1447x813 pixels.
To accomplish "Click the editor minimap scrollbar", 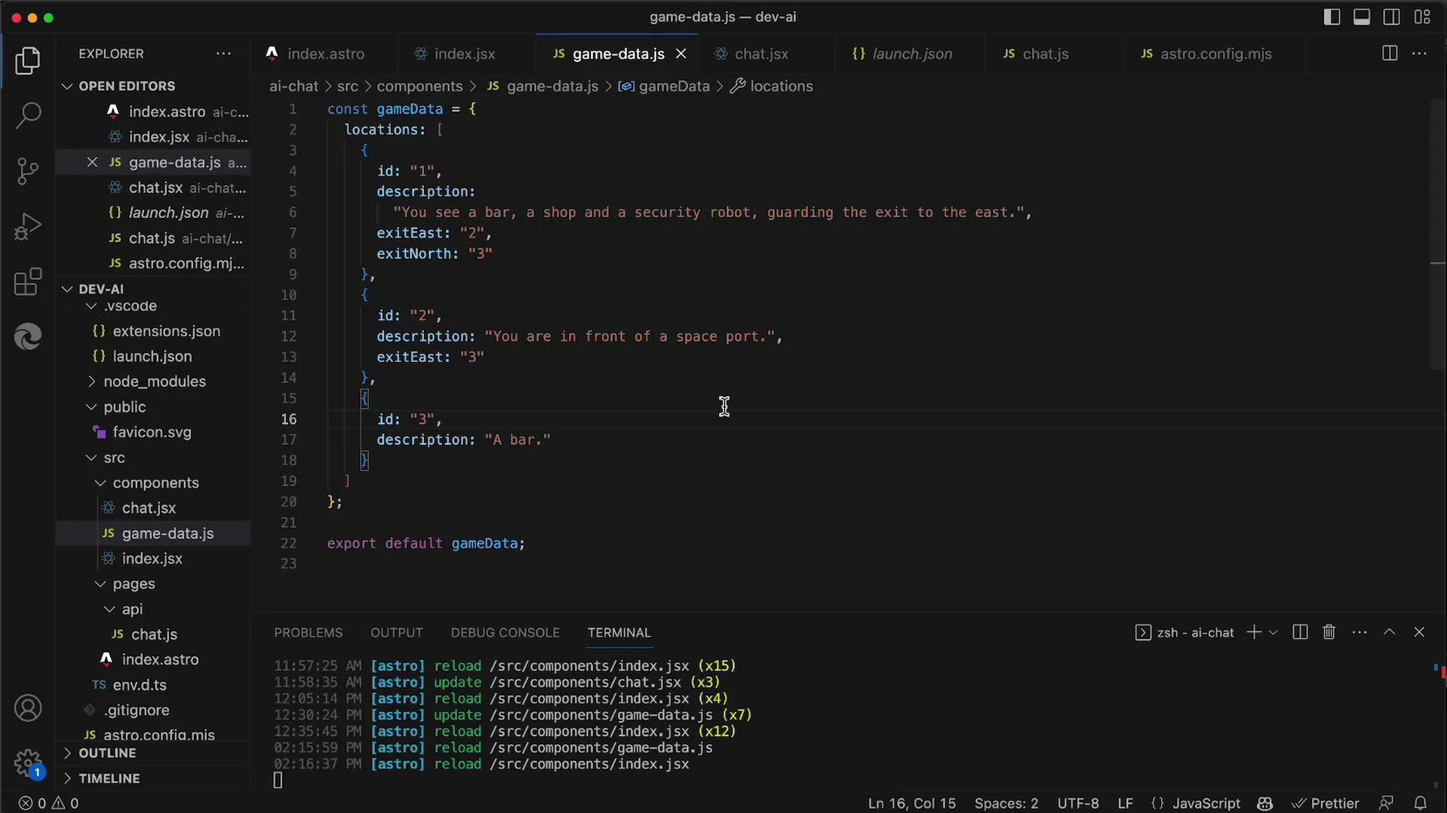I will tap(1438, 234).
